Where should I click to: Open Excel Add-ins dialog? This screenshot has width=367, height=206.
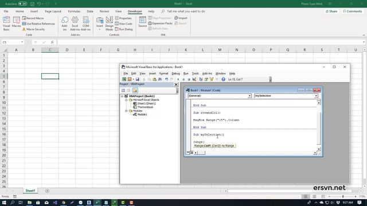[75, 23]
